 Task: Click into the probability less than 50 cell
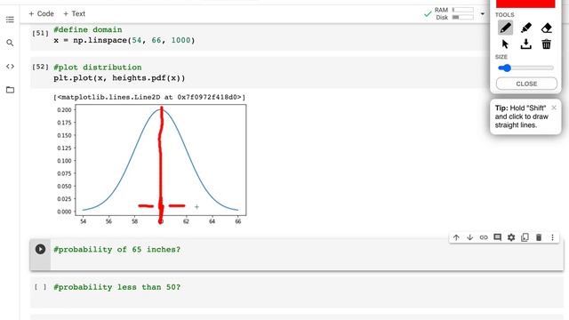coord(307,292)
